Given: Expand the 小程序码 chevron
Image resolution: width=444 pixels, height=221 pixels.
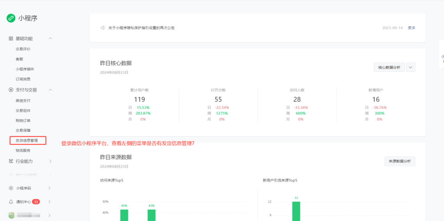Looking at the screenshot, I should 49,188.
